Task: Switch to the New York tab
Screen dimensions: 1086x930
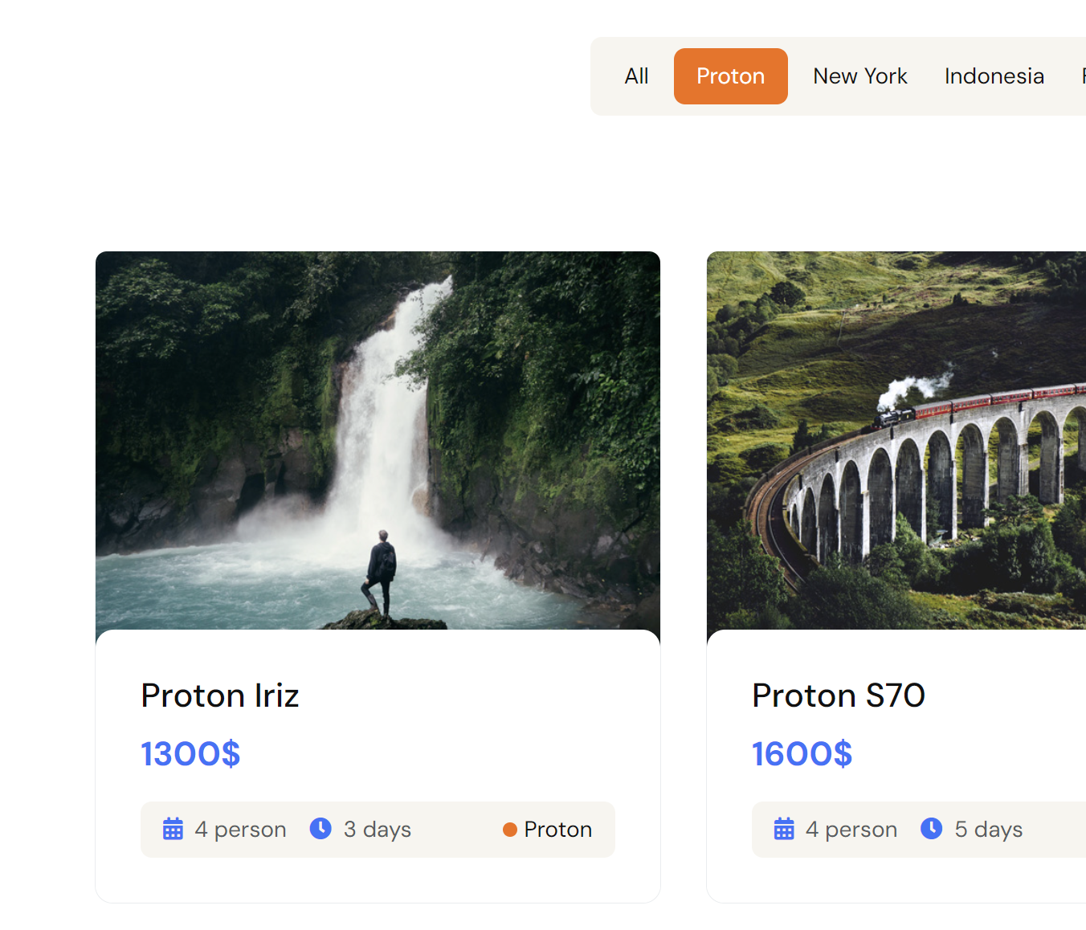Action: (x=859, y=76)
